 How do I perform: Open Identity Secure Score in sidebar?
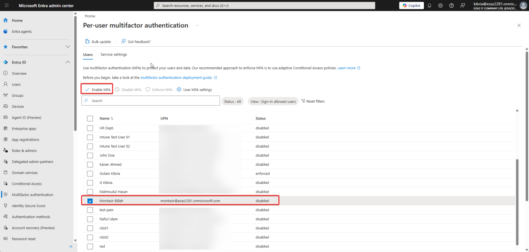(x=28, y=206)
